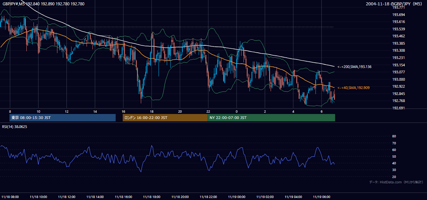Click the RSI scale level 60
The height and width of the screenshot is (200, 427).
pos(394,150)
